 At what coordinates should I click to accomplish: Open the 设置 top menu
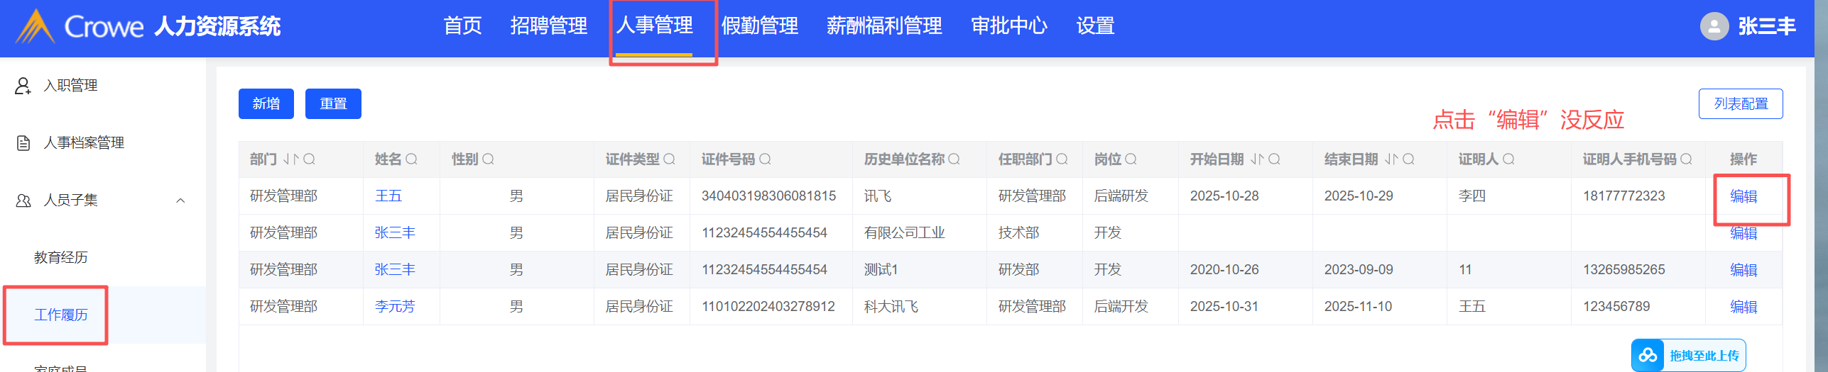(1095, 26)
